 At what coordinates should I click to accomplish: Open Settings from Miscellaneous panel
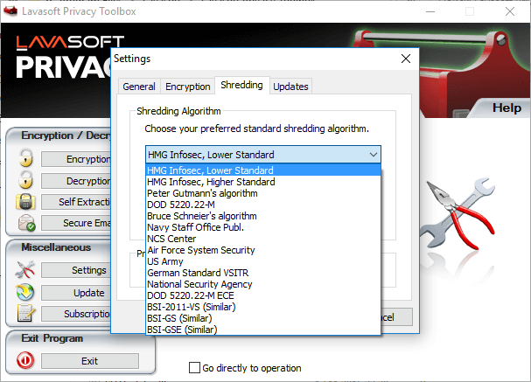pyautogui.click(x=76, y=270)
